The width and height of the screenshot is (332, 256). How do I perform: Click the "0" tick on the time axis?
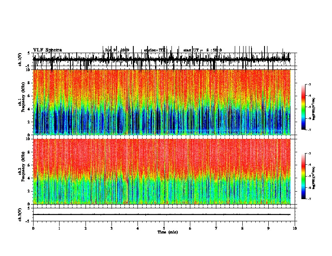pyautogui.click(x=33, y=228)
